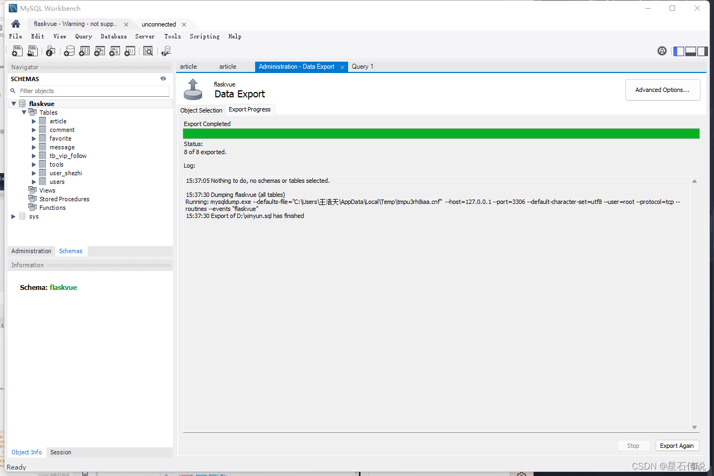The image size is (714, 476).
Task: Open preferences gear icon at top right
Action: pyautogui.click(x=662, y=51)
